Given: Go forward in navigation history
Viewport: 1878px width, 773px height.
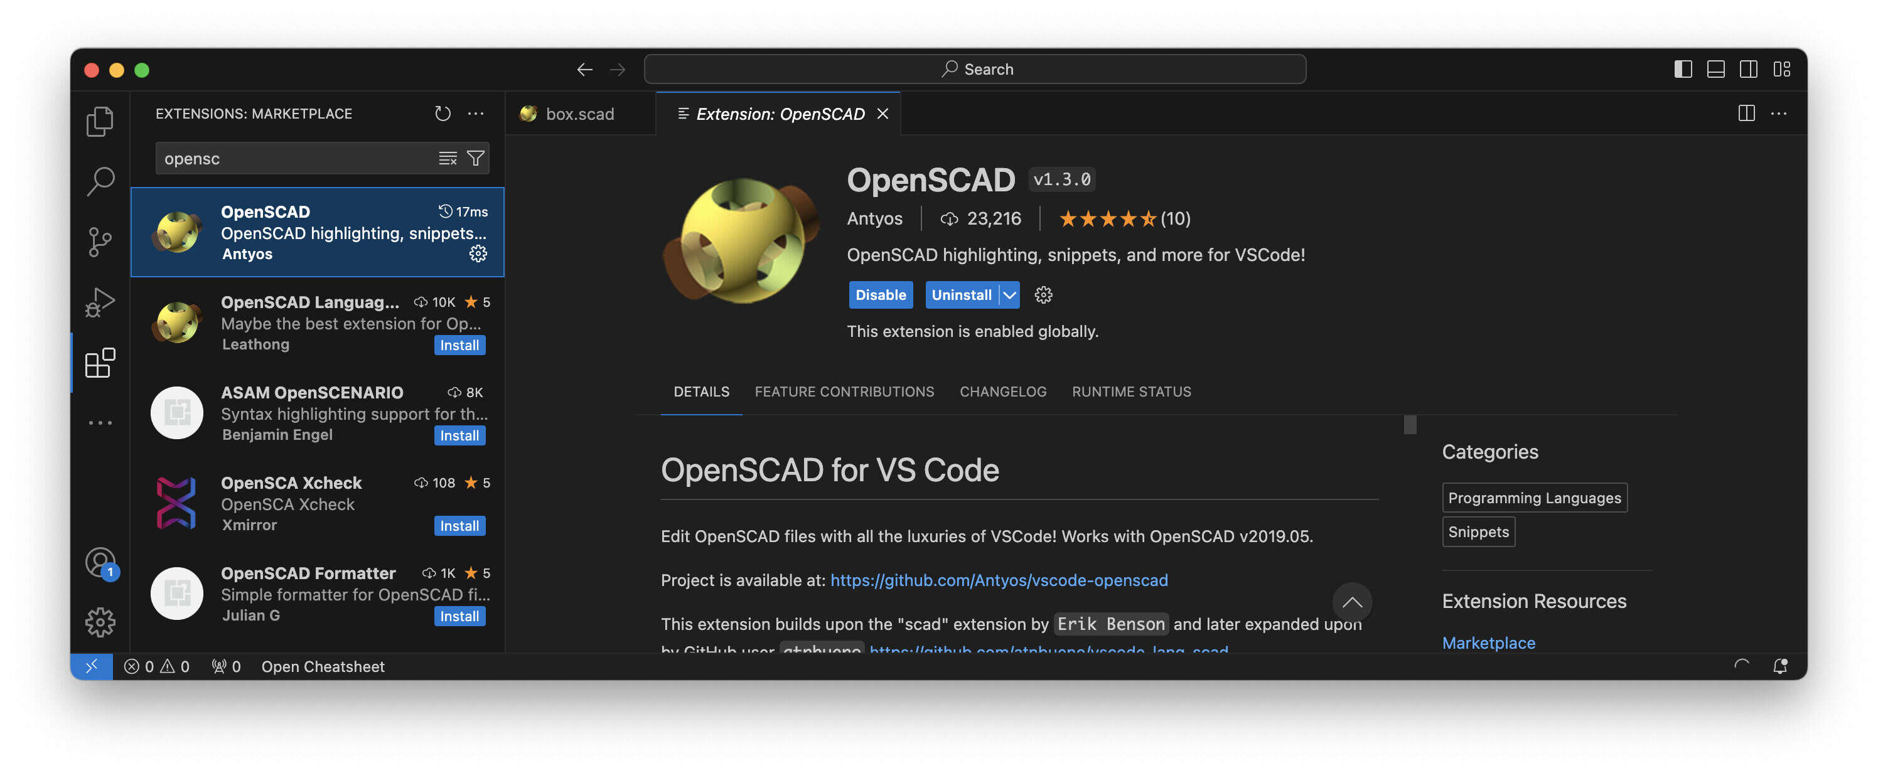Looking at the screenshot, I should pyautogui.click(x=618, y=69).
